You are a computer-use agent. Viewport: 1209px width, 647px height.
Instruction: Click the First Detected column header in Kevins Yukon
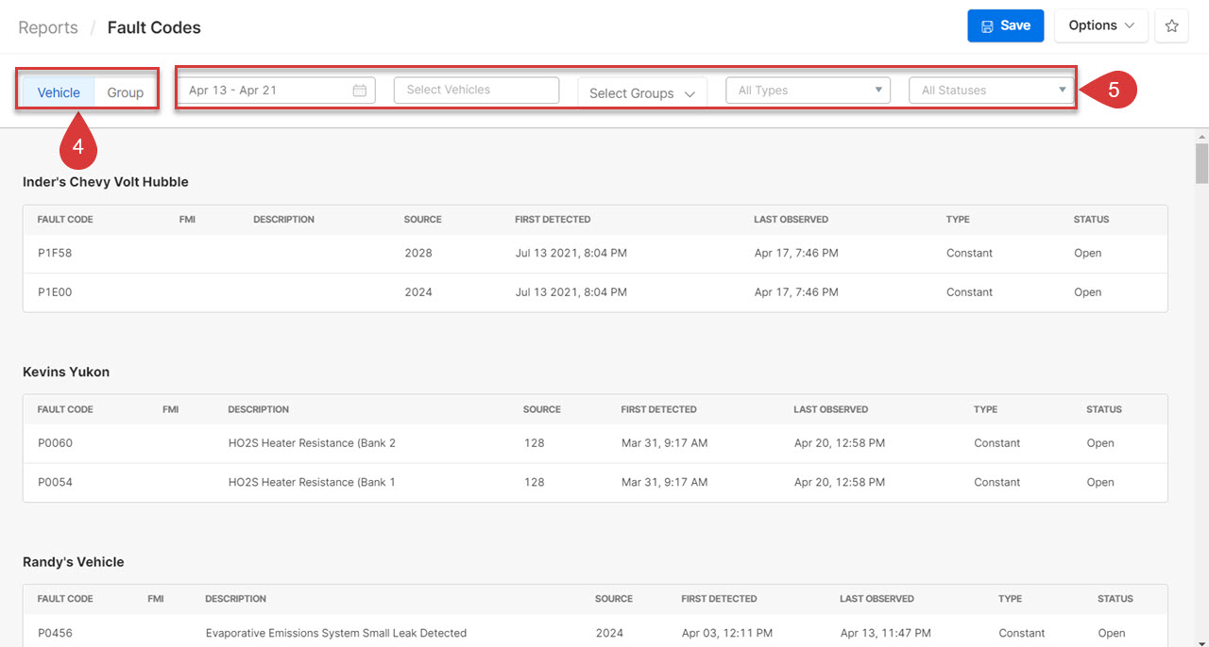click(x=658, y=409)
